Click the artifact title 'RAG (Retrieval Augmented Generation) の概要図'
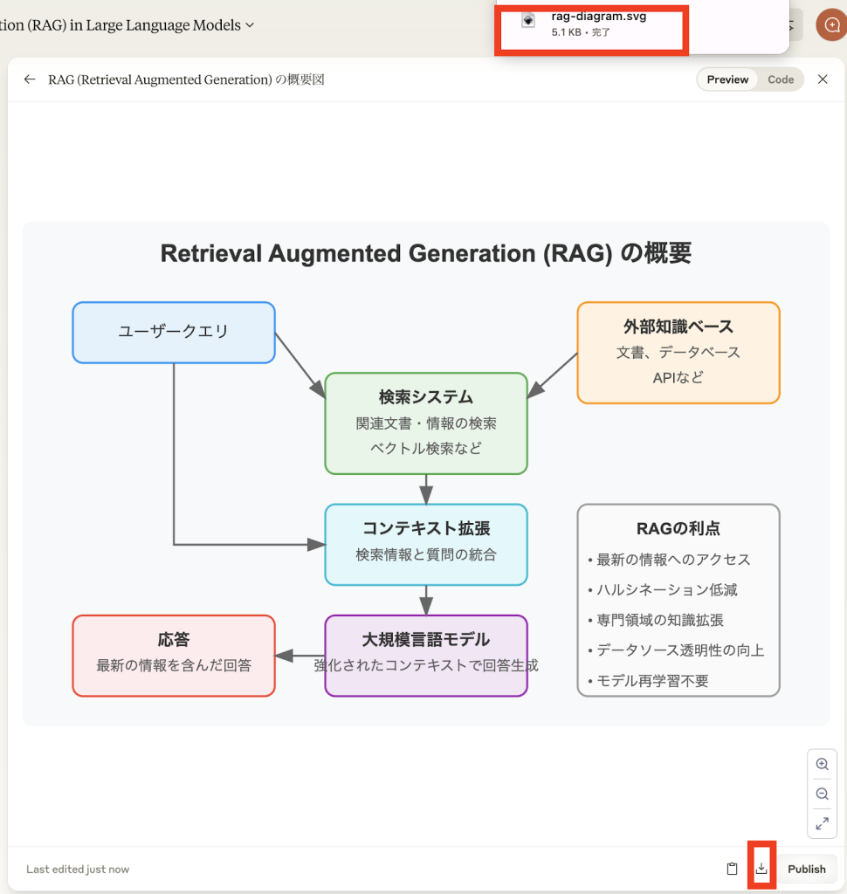Viewport: 847px width, 894px height. point(186,79)
